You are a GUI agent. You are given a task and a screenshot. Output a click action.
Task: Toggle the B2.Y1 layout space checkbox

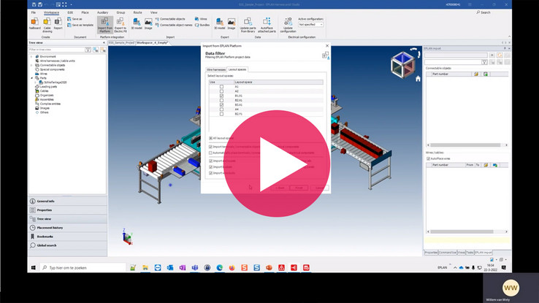[x=221, y=114]
